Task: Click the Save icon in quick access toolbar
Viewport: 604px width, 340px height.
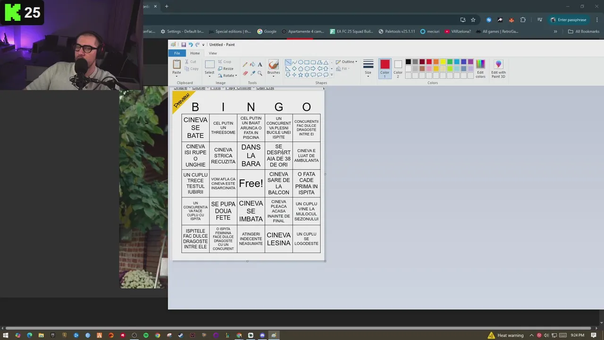Action: [x=184, y=44]
